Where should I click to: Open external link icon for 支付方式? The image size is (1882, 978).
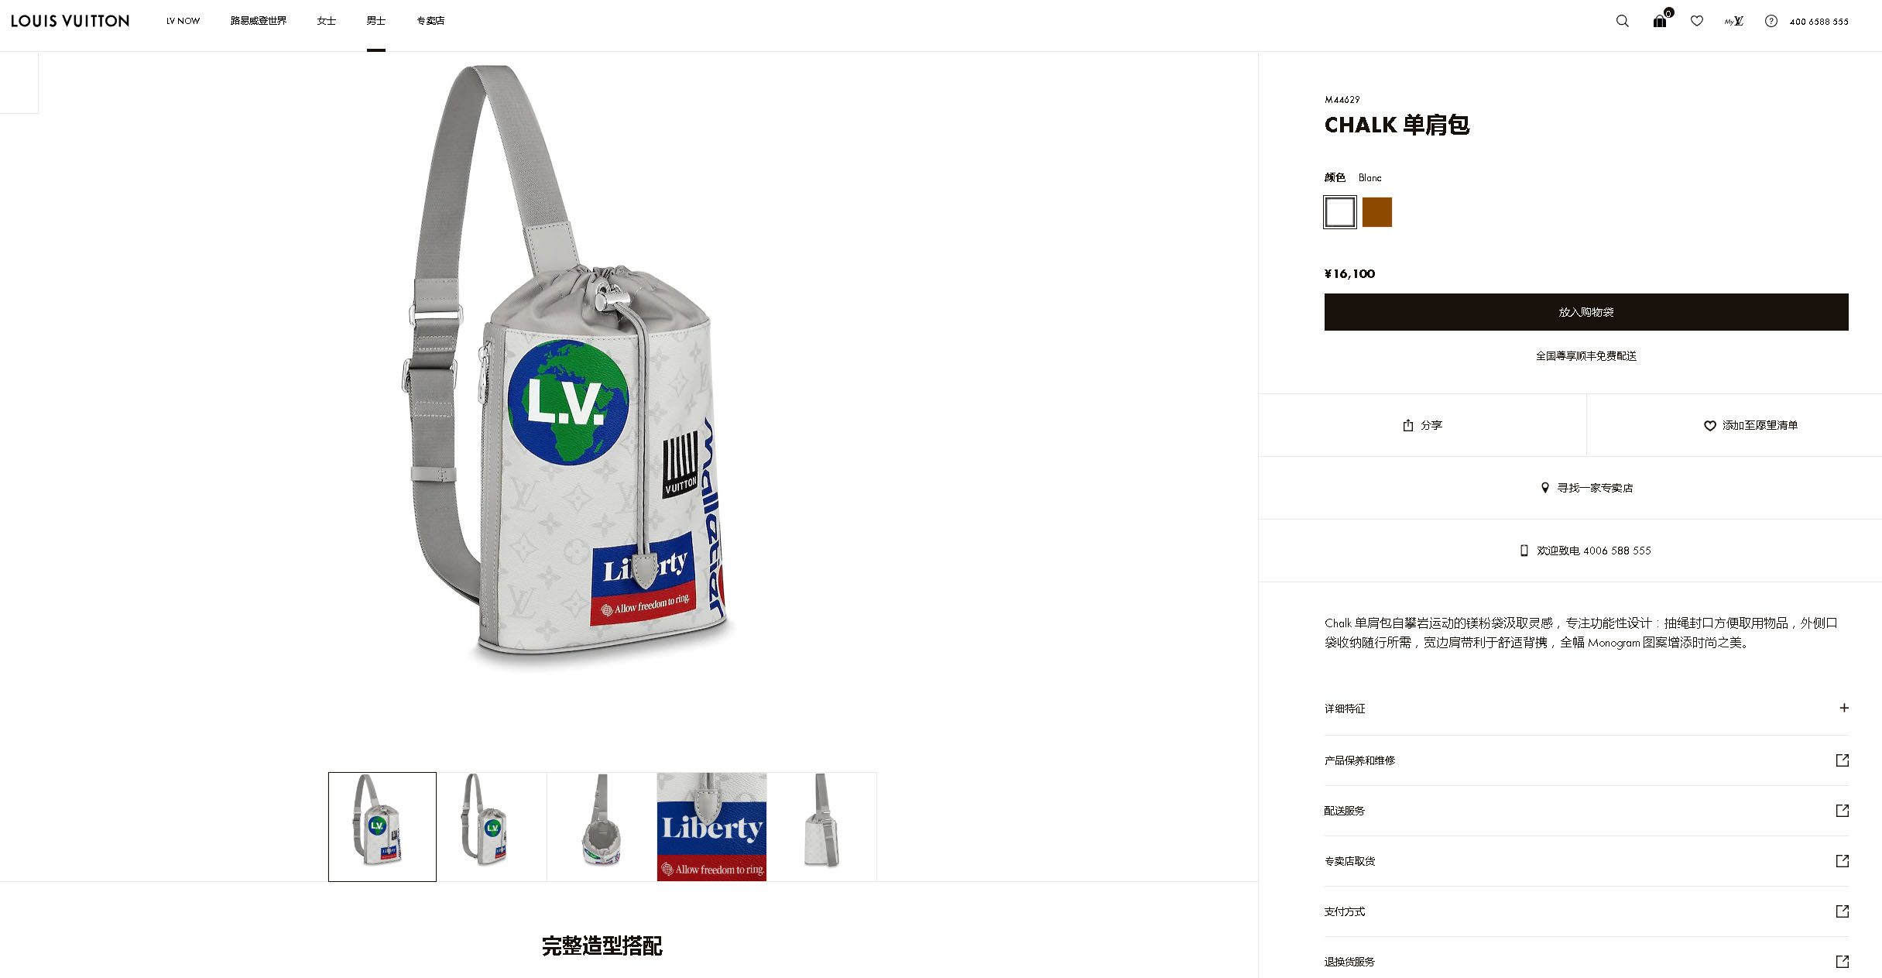click(1842, 911)
